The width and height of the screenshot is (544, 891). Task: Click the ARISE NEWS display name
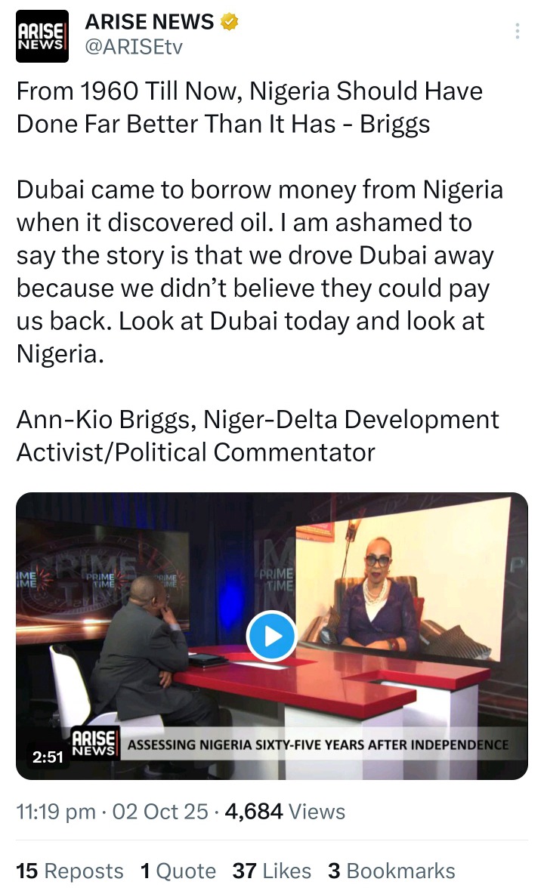[x=149, y=22]
